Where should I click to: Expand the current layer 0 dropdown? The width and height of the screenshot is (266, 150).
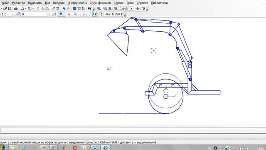point(48,14)
